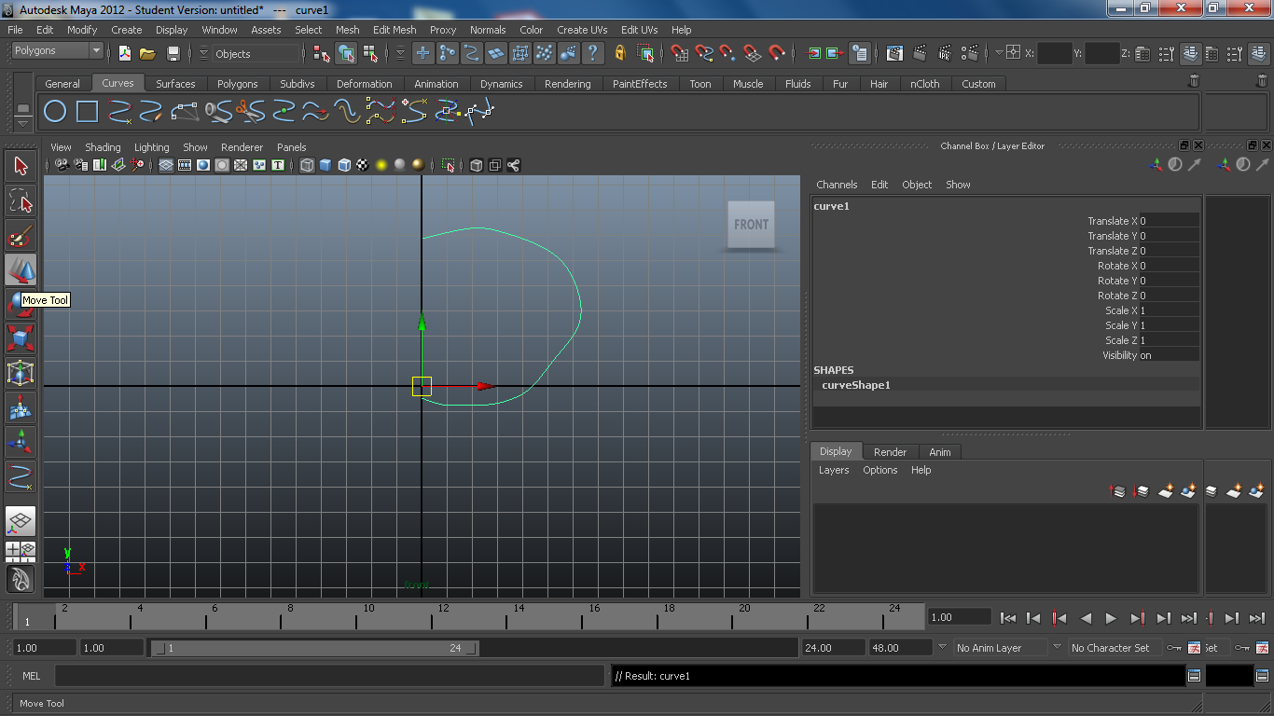Choose the Soft Modification tool

coord(21,407)
